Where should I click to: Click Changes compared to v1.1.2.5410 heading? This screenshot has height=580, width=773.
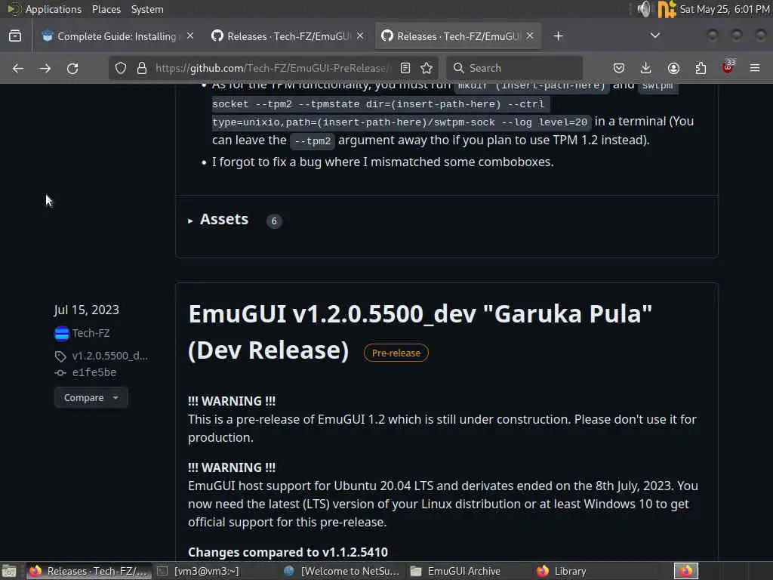pos(288,552)
